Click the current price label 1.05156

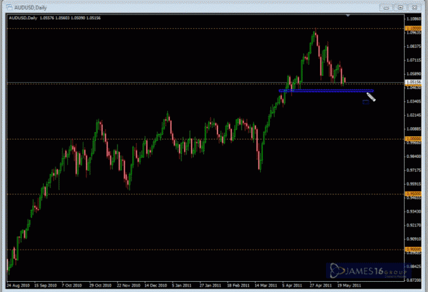pos(413,82)
